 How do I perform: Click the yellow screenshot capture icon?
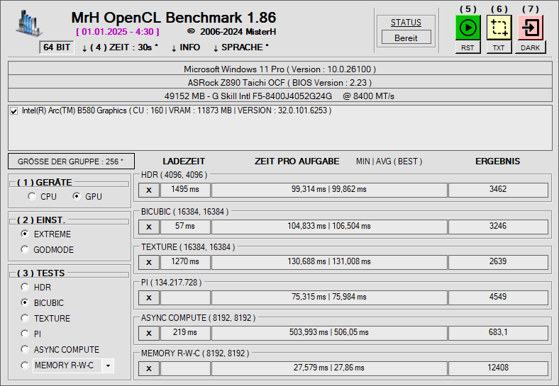point(499,28)
